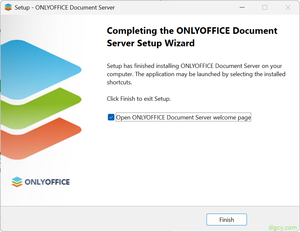Image resolution: width=300 pixels, height=232 pixels.
Task: Click the Finish button
Action: click(227, 220)
